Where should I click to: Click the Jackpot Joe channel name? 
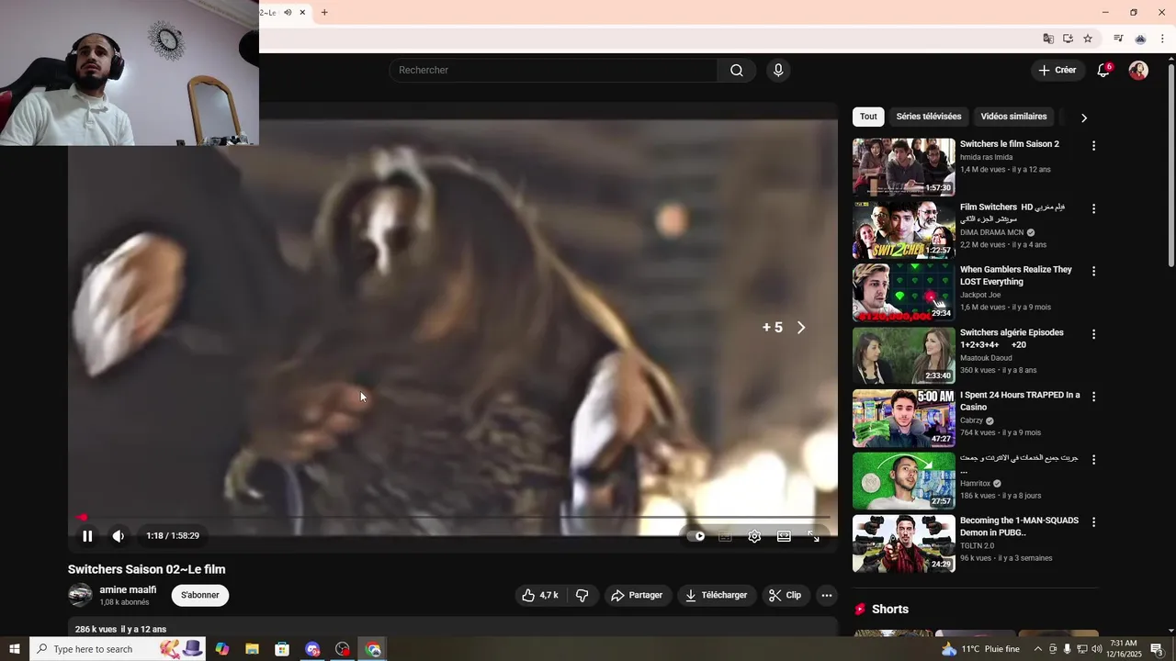pyautogui.click(x=980, y=296)
